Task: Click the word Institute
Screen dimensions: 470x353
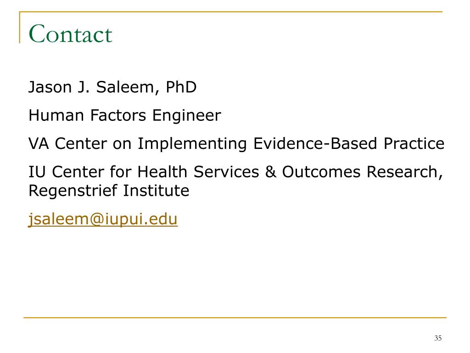Action: pyautogui.click(x=156, y=191)
